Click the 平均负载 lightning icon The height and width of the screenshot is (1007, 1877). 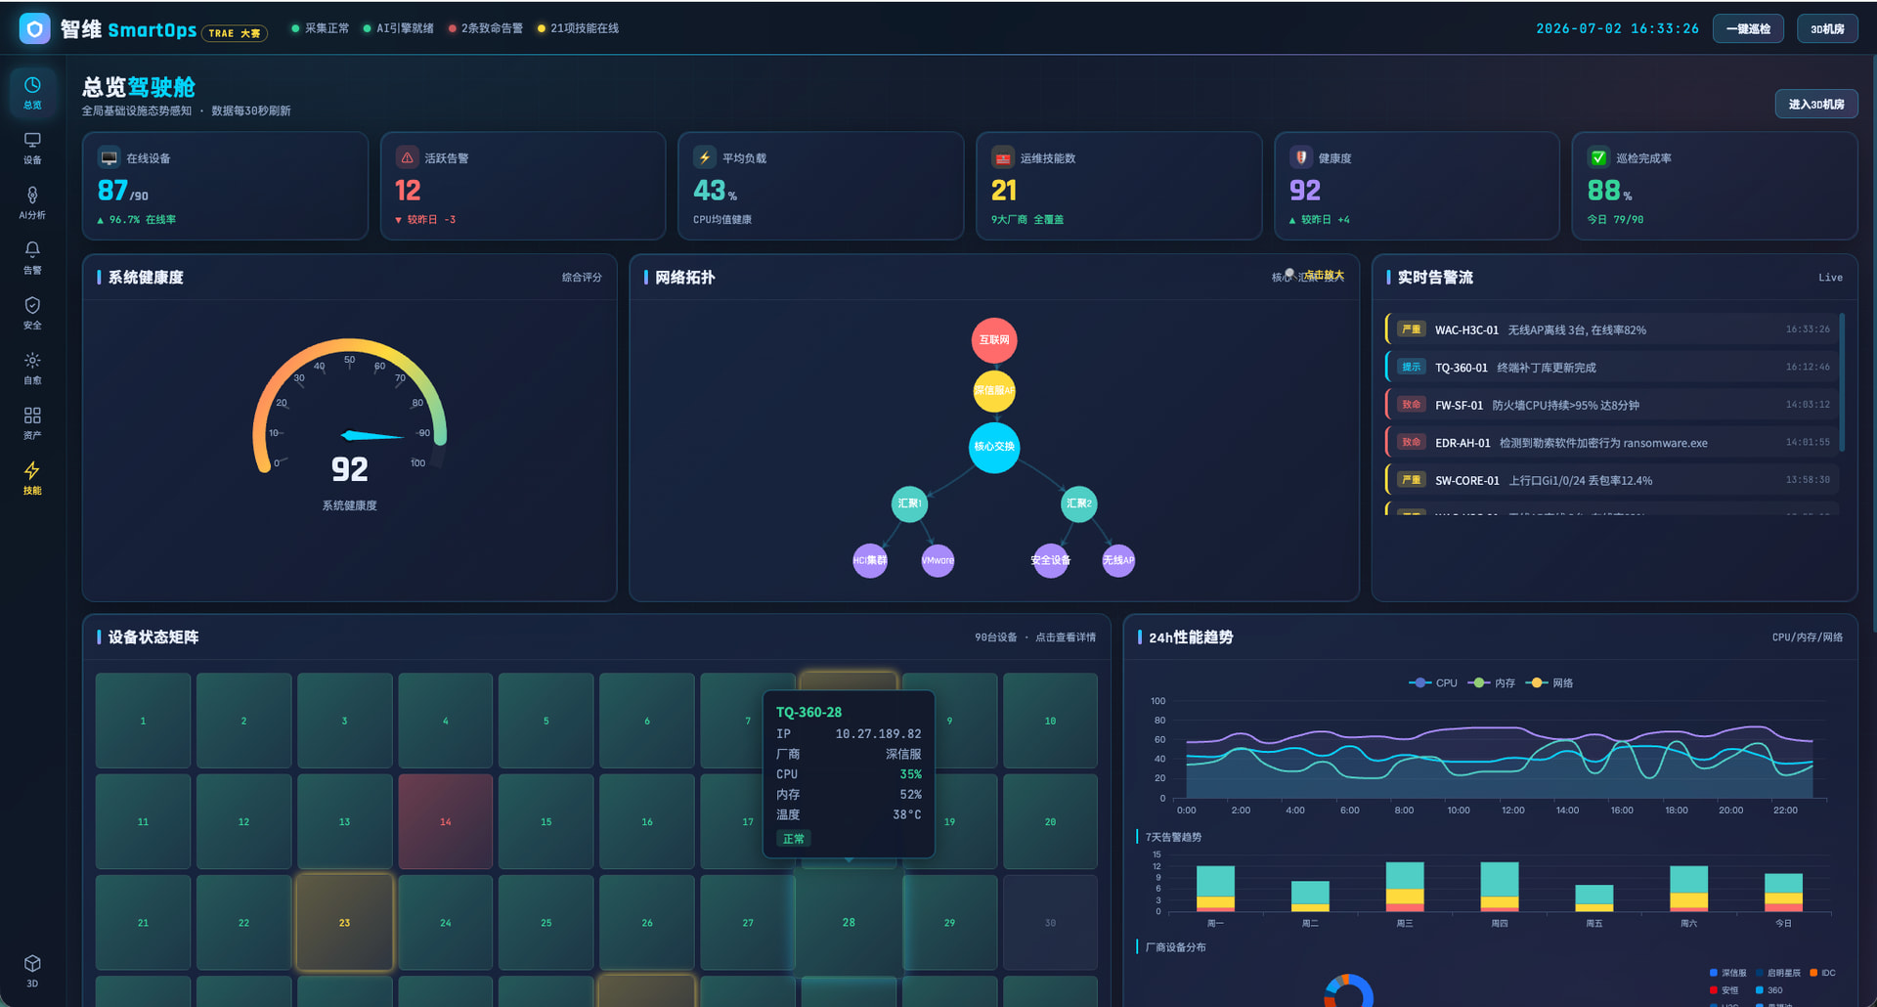pyautogui.click(x=705, y=157)
